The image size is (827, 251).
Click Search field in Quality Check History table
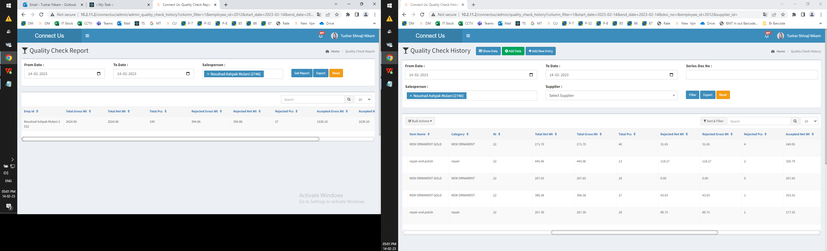click(759, 121)
